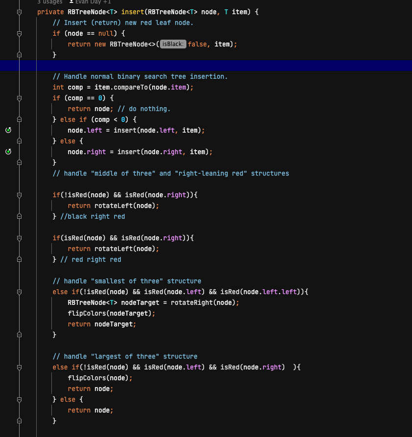Image resolution: width=412 pixels, height=437 pixels.
Task: Click recursive call icon beside node.left insert line
Action: (8, 130)
